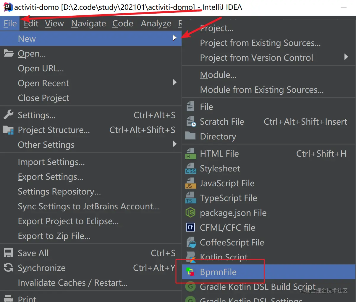Create new TypeScript File

269,198
